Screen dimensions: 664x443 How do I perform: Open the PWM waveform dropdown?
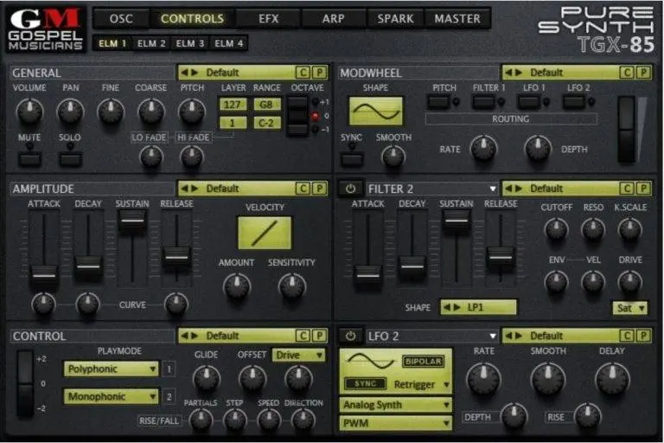click(x=395, y=423)
